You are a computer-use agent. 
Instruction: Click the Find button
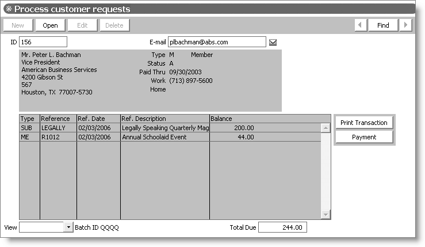click(x=383, y=25)
